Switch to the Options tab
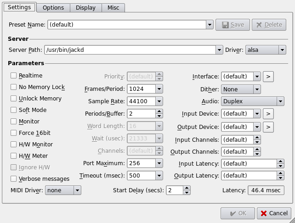Viewport: 295px width, 223px height. (x=53, y=8)
